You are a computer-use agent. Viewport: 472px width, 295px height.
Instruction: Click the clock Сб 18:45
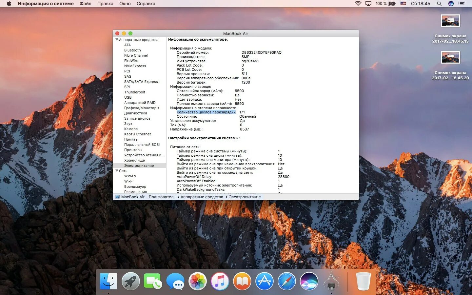(421, 4)
